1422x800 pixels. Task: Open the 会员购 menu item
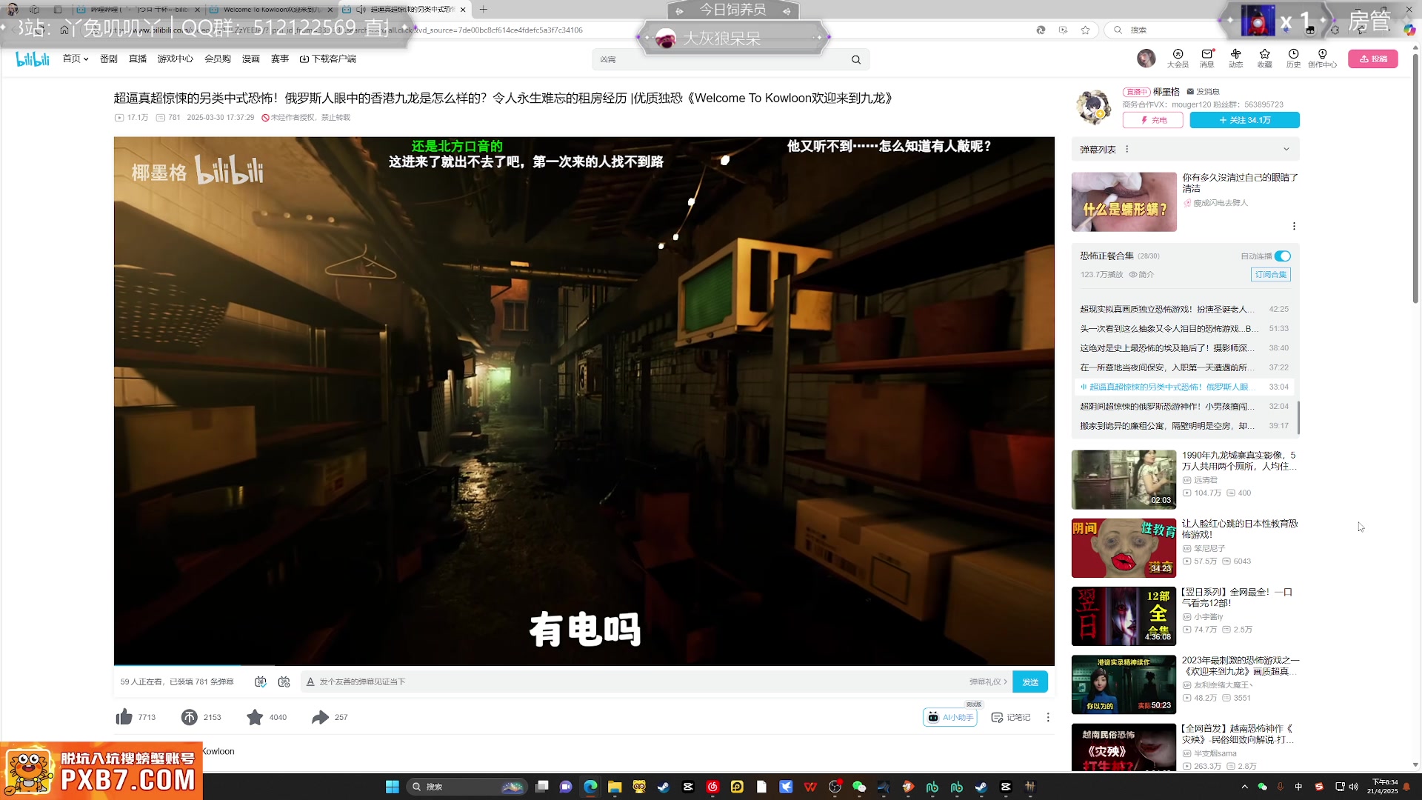click(x=218, y=59)
